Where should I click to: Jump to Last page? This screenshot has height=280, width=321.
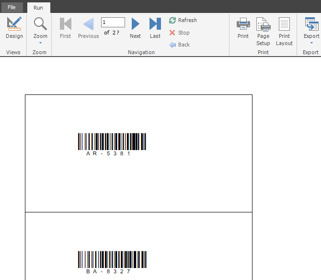pyautogui.click(x=155, y=28)
